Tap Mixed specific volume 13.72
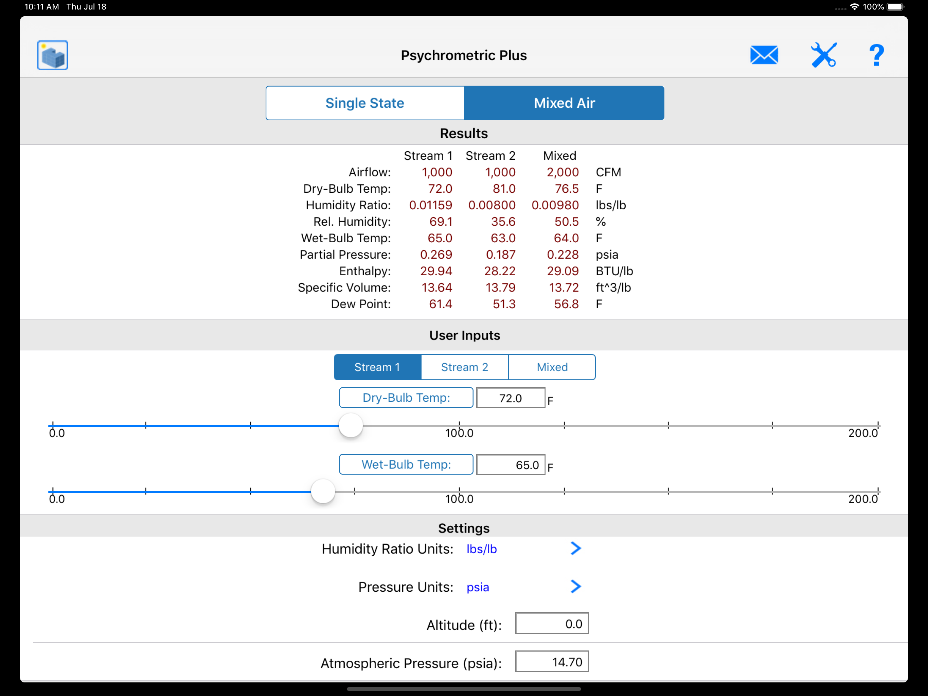 564,288
